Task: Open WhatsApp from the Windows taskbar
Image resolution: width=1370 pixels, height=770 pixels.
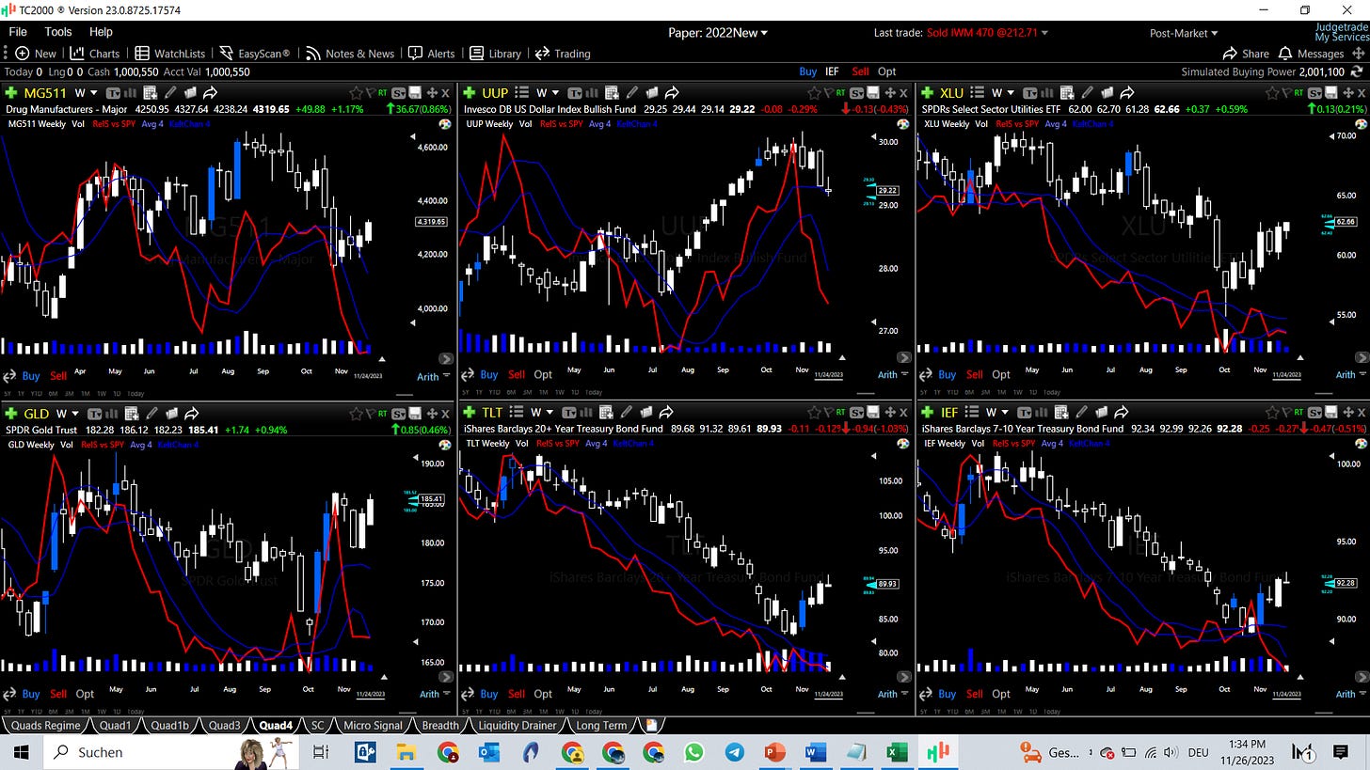Action: (x=693, y=752)
